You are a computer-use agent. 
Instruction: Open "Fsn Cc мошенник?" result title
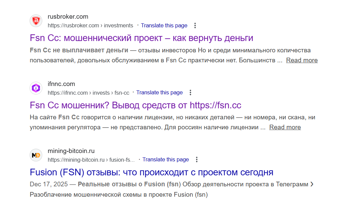click(135, 105)
